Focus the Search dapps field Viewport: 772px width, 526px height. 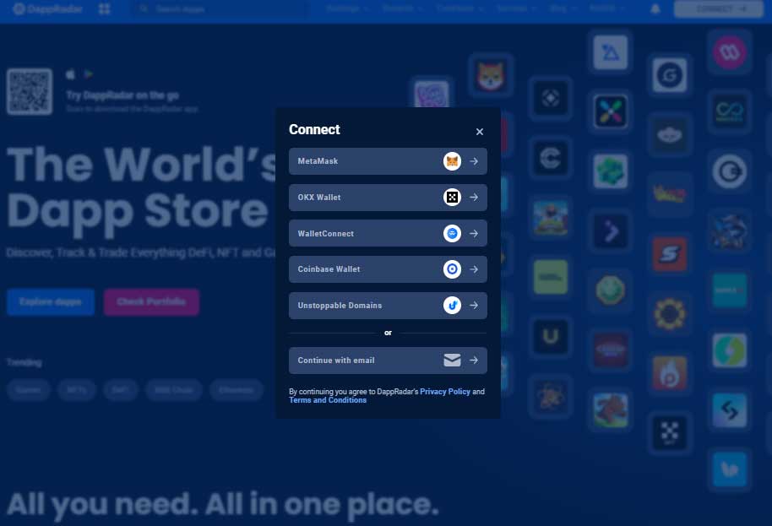point(220,8)
